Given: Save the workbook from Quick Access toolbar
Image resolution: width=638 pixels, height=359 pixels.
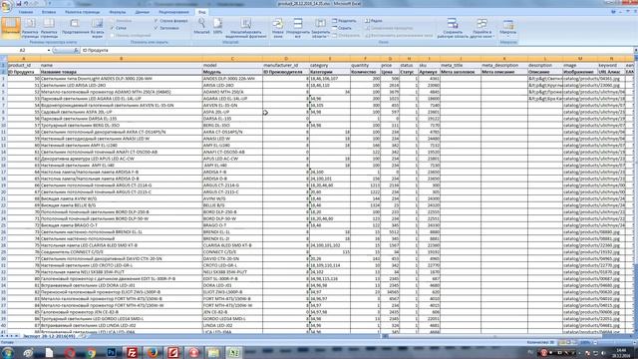Looking at the screenshot, I should (x=19, y=3).
